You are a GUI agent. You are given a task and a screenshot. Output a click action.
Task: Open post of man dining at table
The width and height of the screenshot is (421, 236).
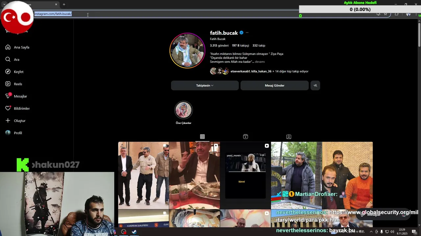point(194,175)
